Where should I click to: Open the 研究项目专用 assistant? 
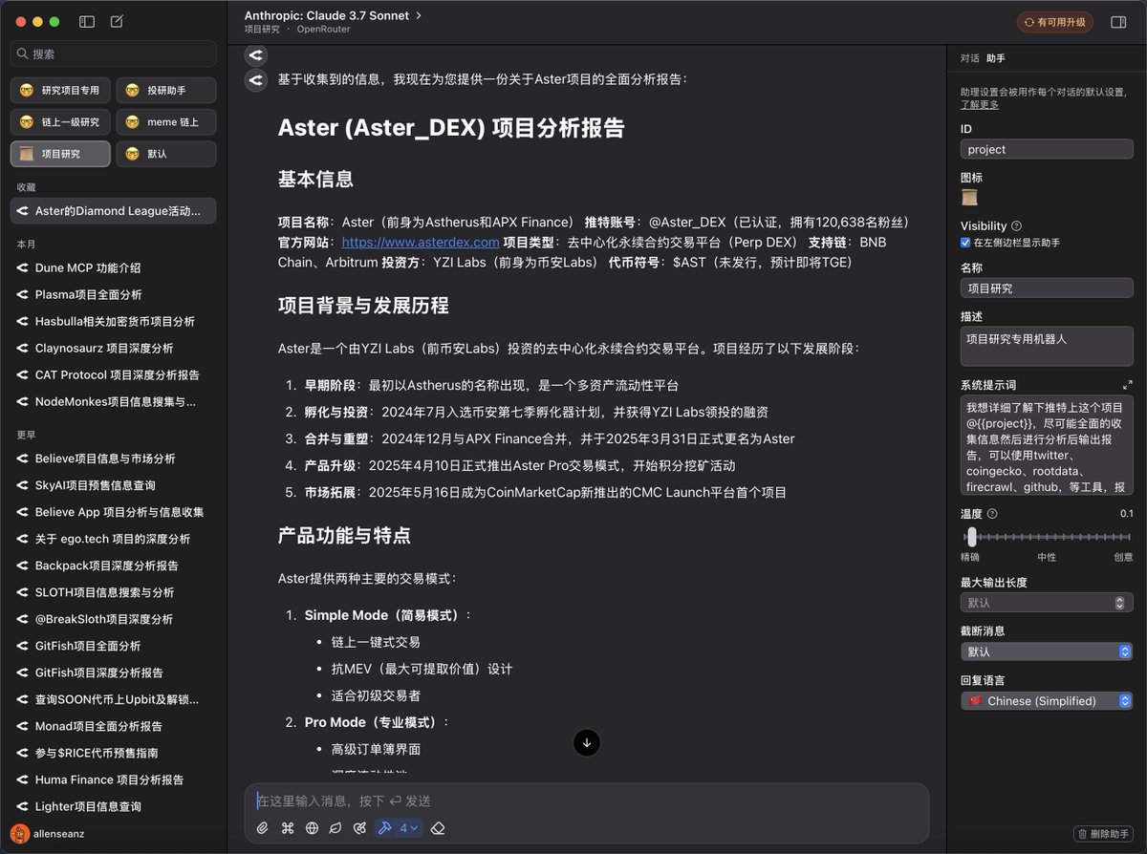[60, 91]
